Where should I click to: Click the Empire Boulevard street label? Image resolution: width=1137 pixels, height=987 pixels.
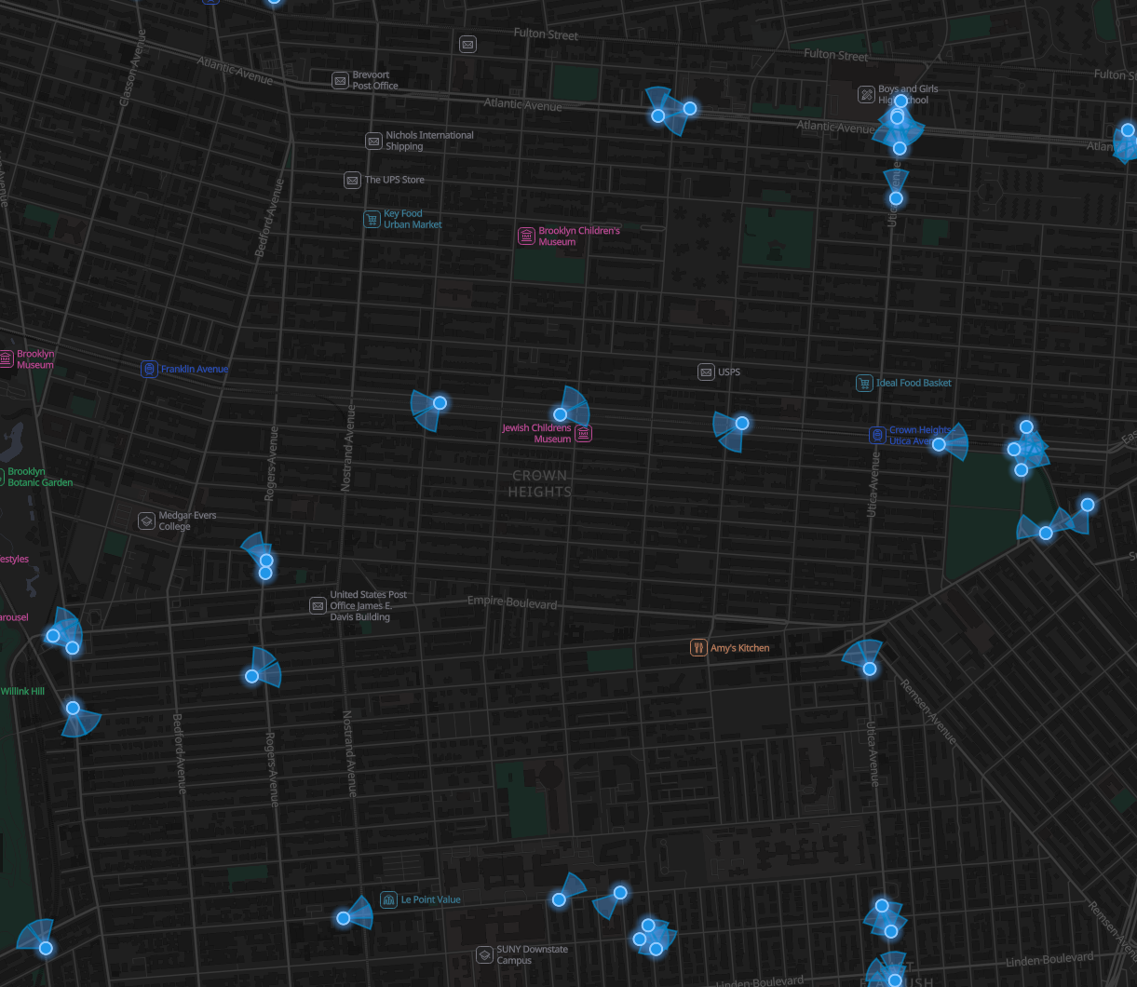click(x=512, y=602)
